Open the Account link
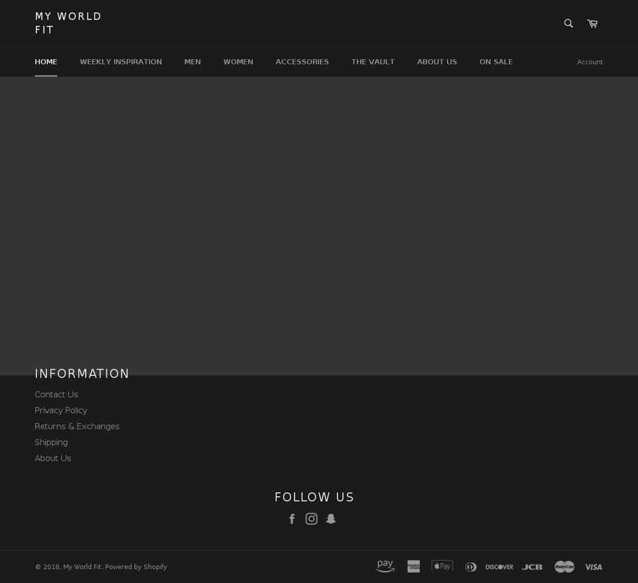Viewport: 638px width, 583px height. (x=589, y=62)
